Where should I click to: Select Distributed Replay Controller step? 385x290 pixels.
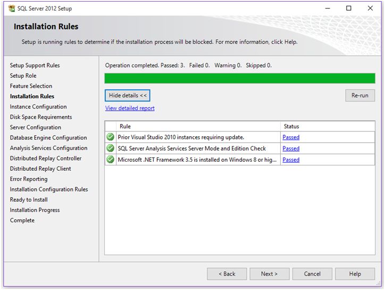(46, 158)
